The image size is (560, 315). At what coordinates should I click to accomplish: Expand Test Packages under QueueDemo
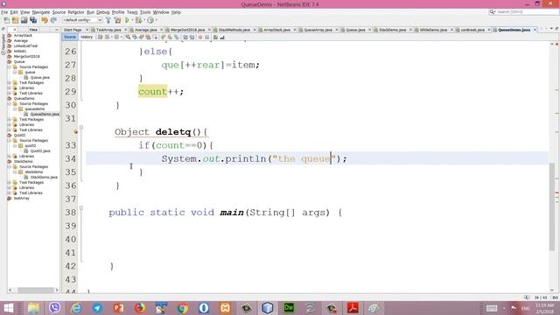click(10, 120)
